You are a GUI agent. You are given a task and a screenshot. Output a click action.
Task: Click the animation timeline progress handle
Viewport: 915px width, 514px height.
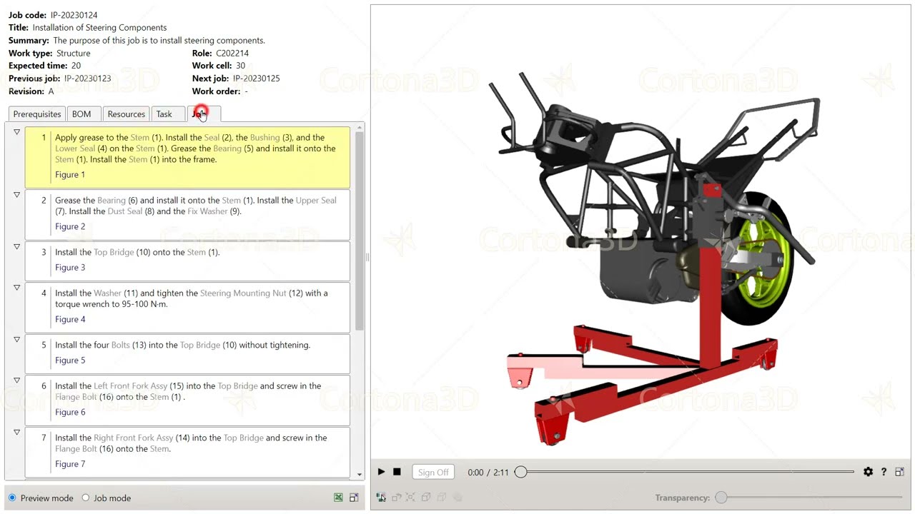coord(521,472)
